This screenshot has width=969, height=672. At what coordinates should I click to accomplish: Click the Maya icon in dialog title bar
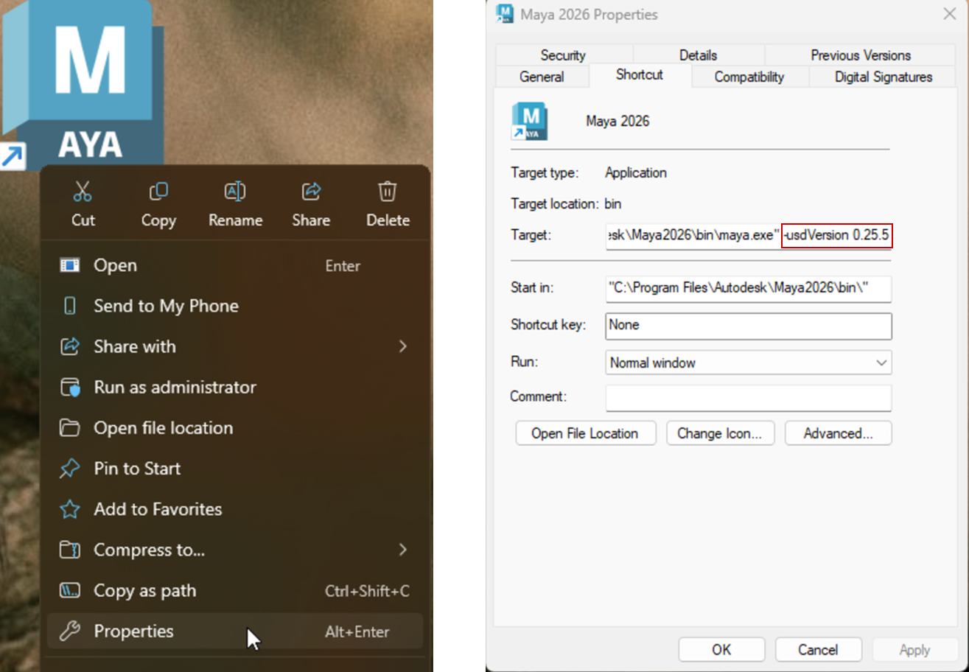(x=504, y=14)
